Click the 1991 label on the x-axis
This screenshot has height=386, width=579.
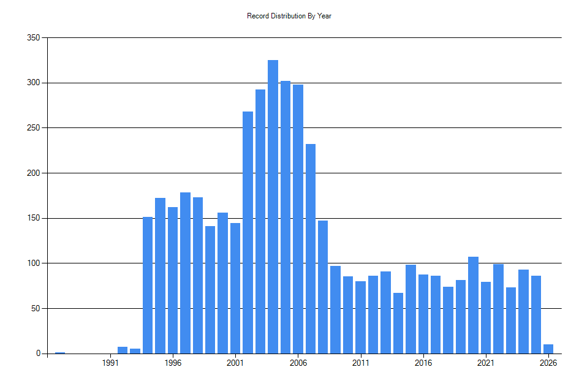click(x=110, y=361)
